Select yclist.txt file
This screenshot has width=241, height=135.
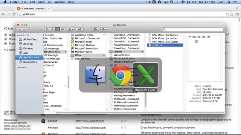(x=165, y=45)
